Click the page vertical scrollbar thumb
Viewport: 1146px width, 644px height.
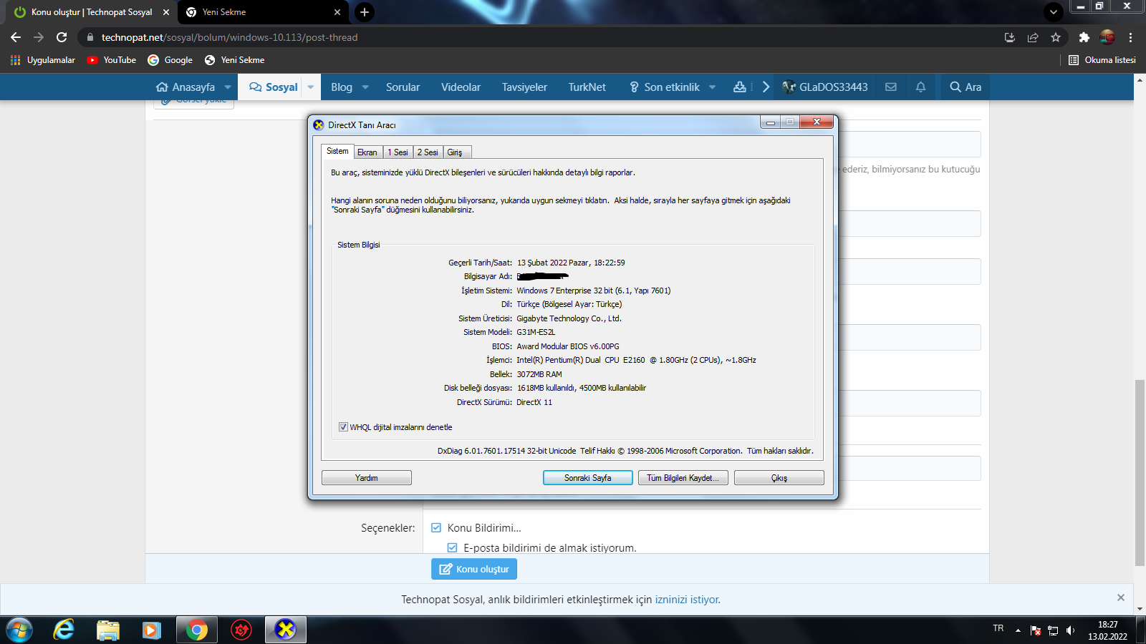tap(1140, 473)
